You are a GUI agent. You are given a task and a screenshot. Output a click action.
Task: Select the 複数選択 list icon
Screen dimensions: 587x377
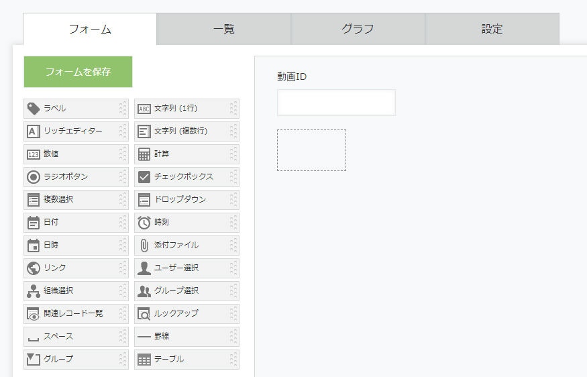34,200
